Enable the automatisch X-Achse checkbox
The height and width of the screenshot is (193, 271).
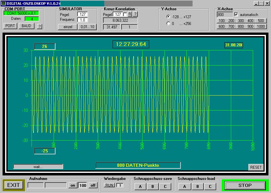click(236, 15)
